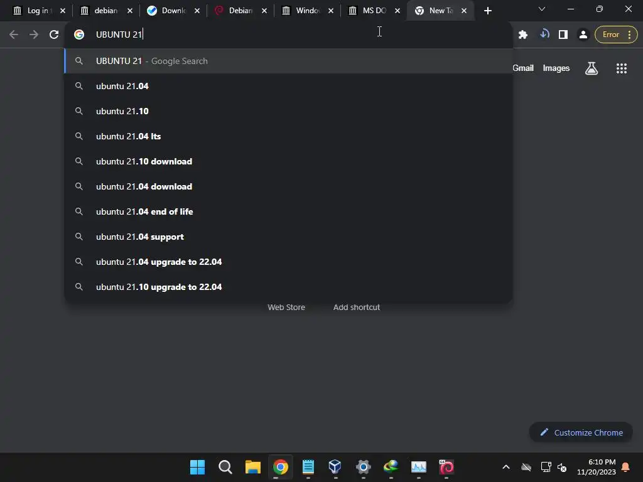
Task: Choose 'ubuntu 21.10 download' suggestion
Action: coord(289,161)
